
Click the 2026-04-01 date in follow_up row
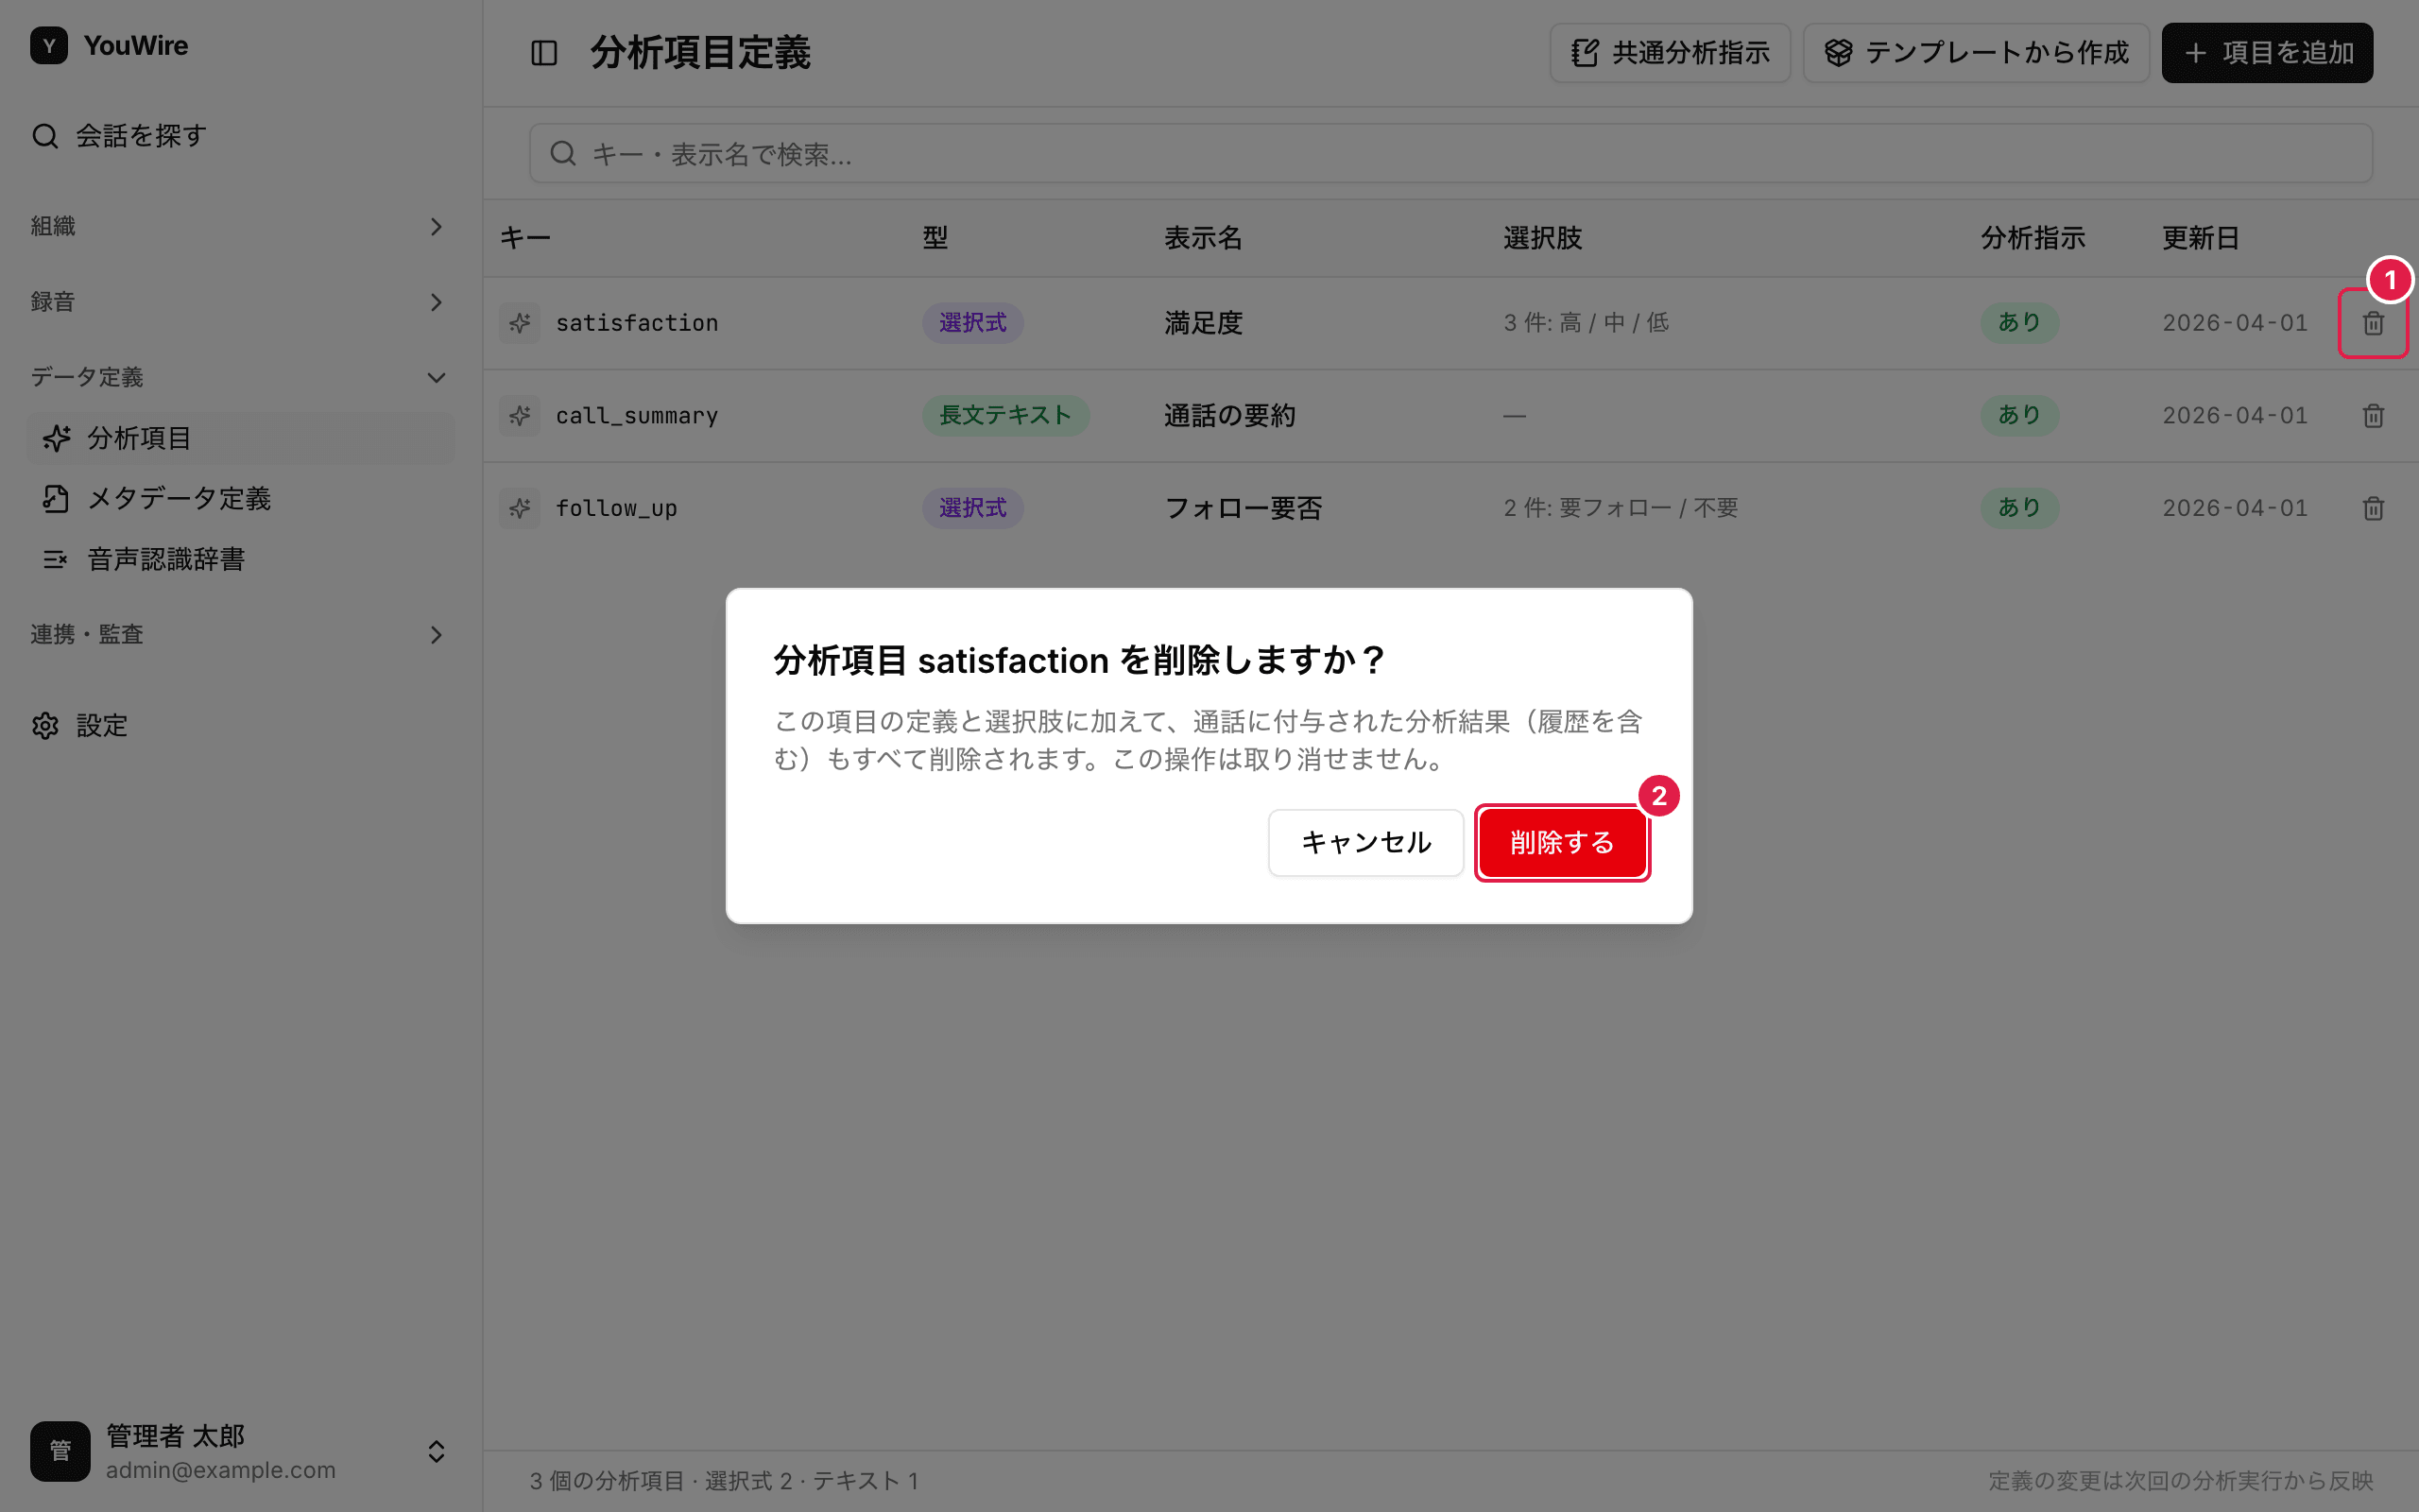pyautogui.click(x=2235, y=508)
